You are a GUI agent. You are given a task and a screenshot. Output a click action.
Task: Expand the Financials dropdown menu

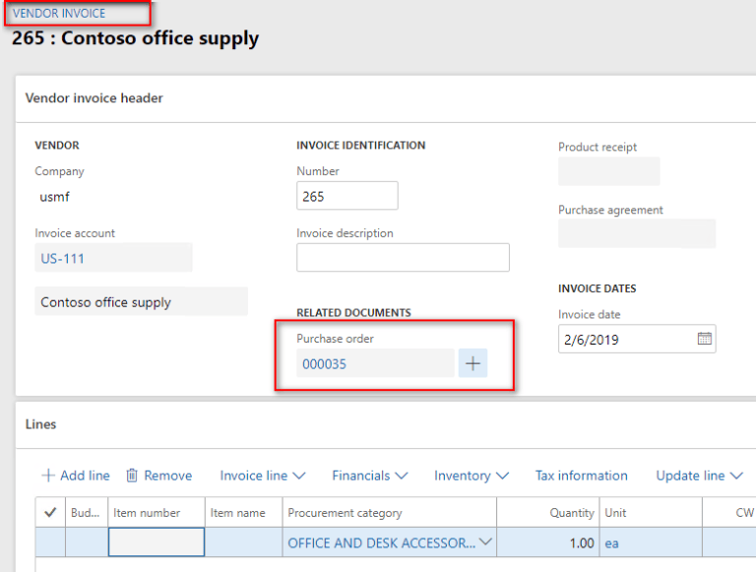pos(370,476)
